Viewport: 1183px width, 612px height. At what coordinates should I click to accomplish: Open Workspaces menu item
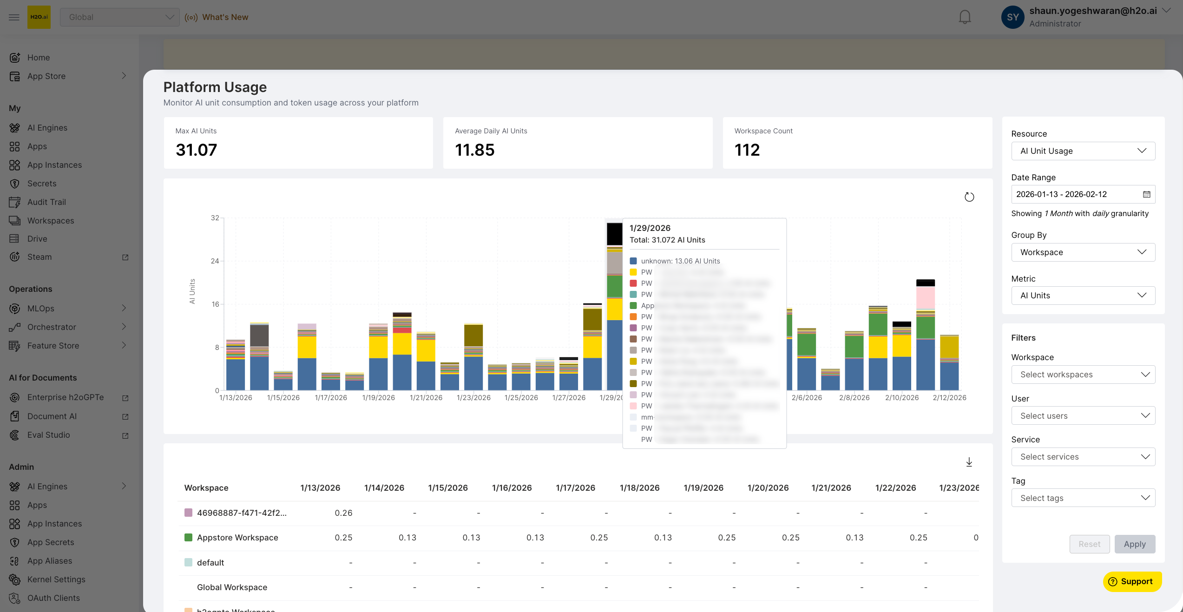tap(51, 221)
